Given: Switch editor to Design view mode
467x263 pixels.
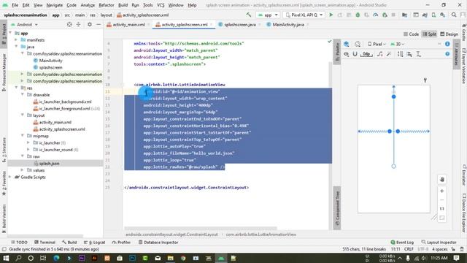Looking at the screenshot, I should [449, 34].
